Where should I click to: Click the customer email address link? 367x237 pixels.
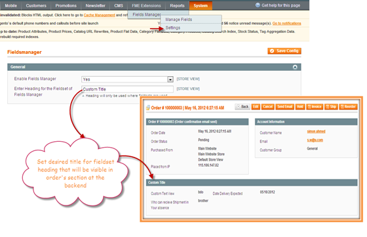(315, 140)
